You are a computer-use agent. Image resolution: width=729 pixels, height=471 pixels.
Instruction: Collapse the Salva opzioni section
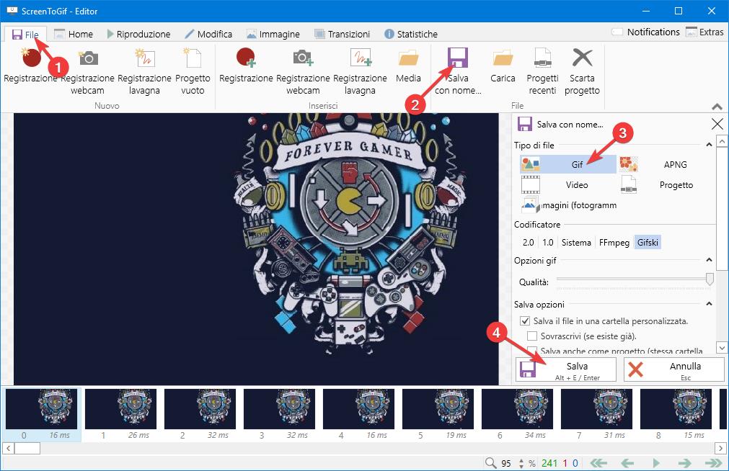(x=709, y=304)
